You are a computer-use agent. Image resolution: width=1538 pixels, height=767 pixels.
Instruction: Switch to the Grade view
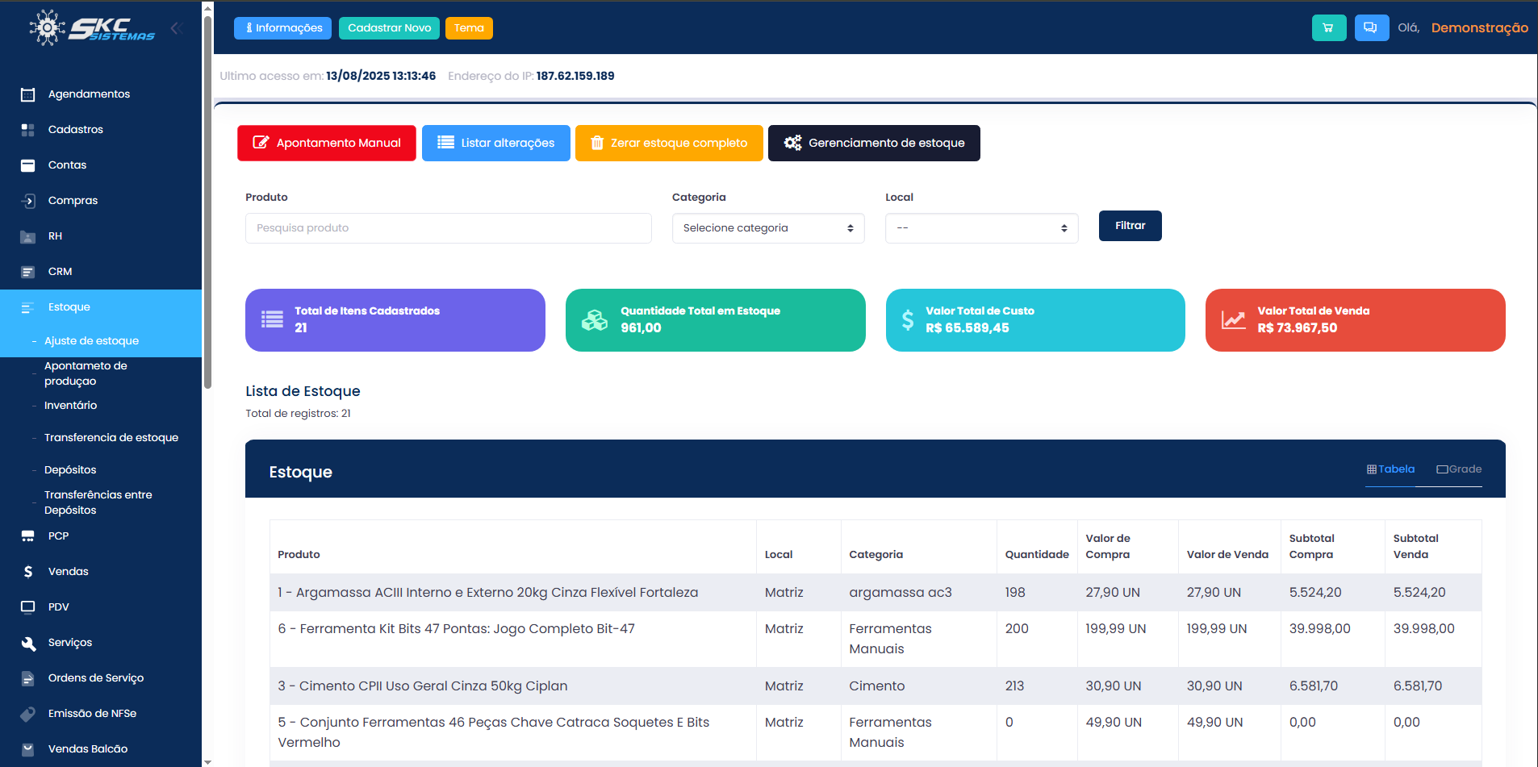tap(1459, 469)
